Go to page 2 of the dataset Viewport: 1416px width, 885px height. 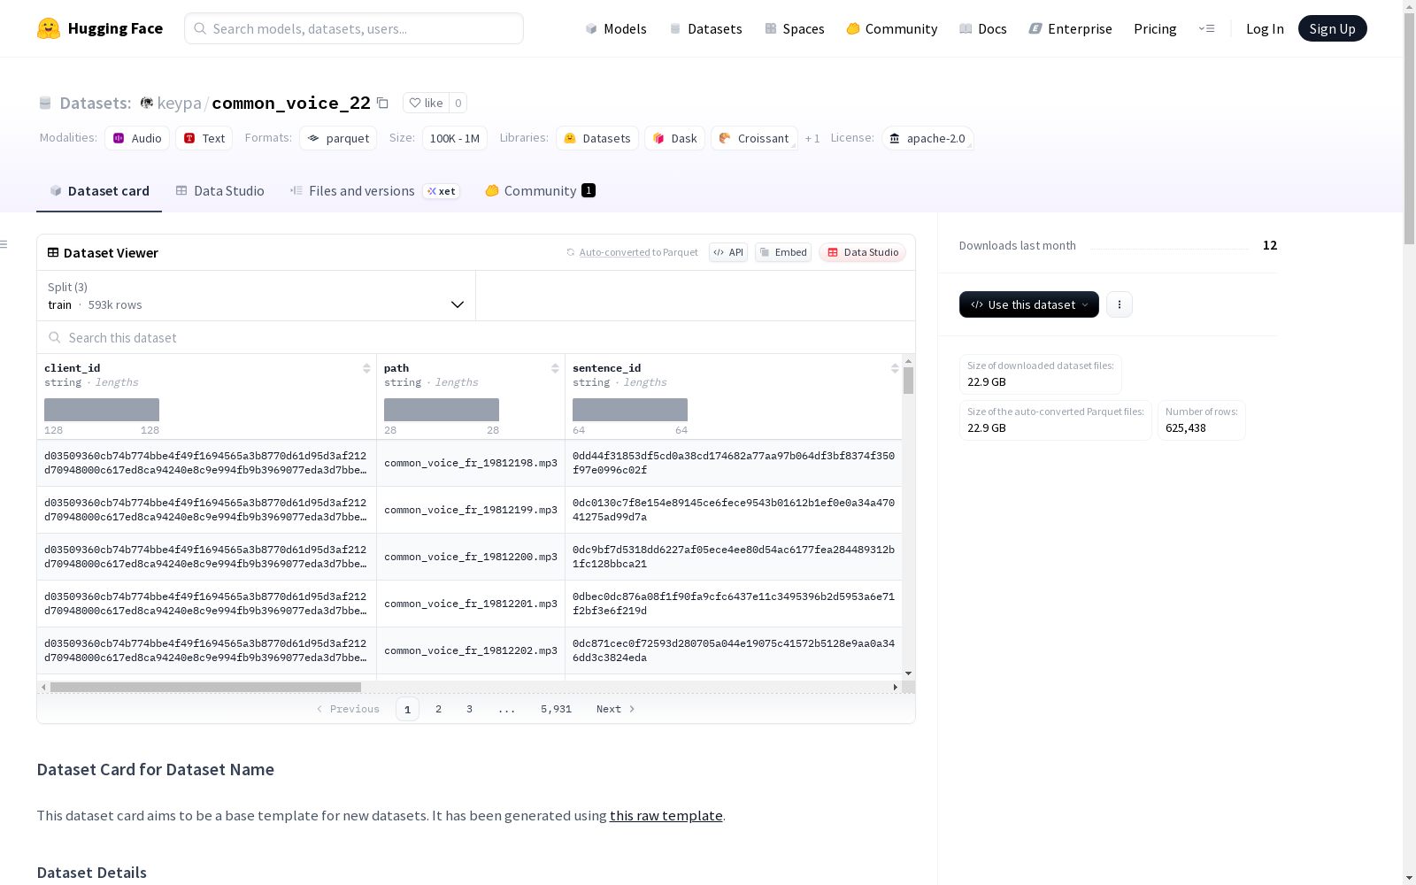point(438,709)
